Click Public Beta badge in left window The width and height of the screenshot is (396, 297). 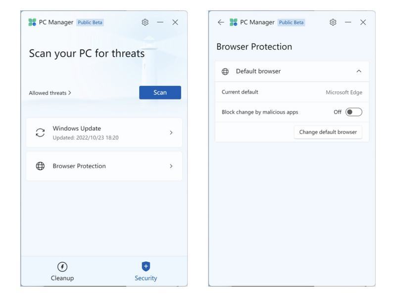90,22
